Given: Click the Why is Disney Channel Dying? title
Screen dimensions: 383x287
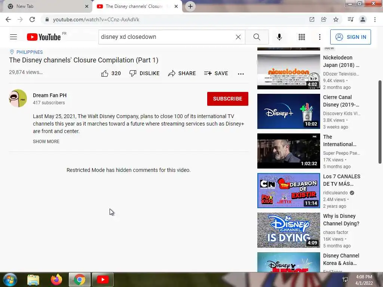Looking at the screenshot, I should pos(341,220).
